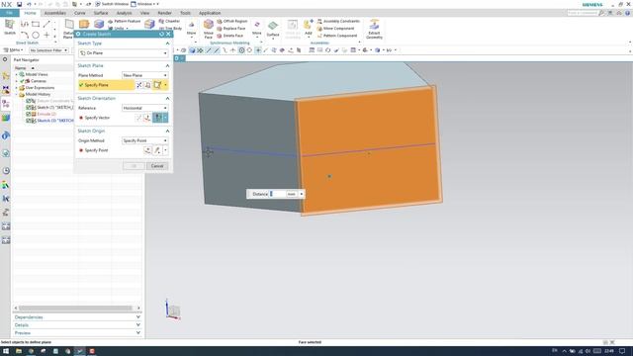The image size is (633, 356).
Task: Click the Specify Plane row
Action: pyautogui.click(x=107, y=85)
